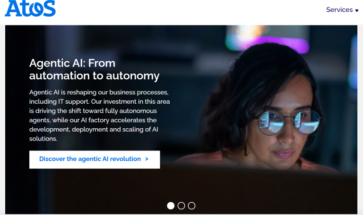Click the glasses reflection in hero photo
363x215 pixels.
pyautogui.click(x=289, y=122)
